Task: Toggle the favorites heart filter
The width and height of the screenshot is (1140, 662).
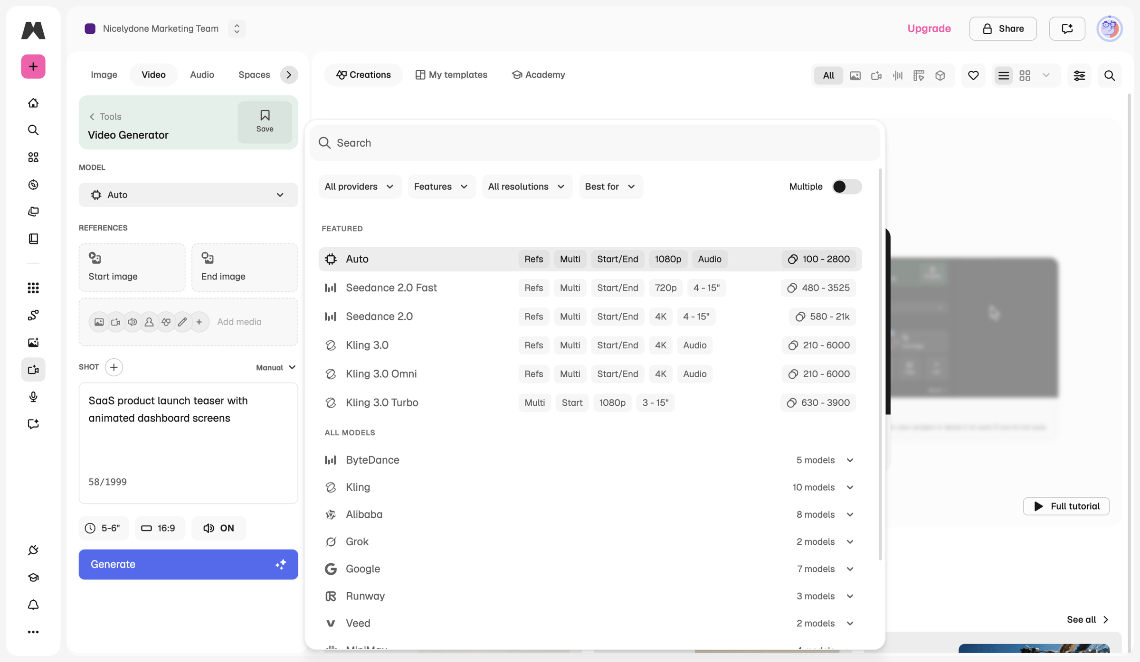Action: click(973, 75)
